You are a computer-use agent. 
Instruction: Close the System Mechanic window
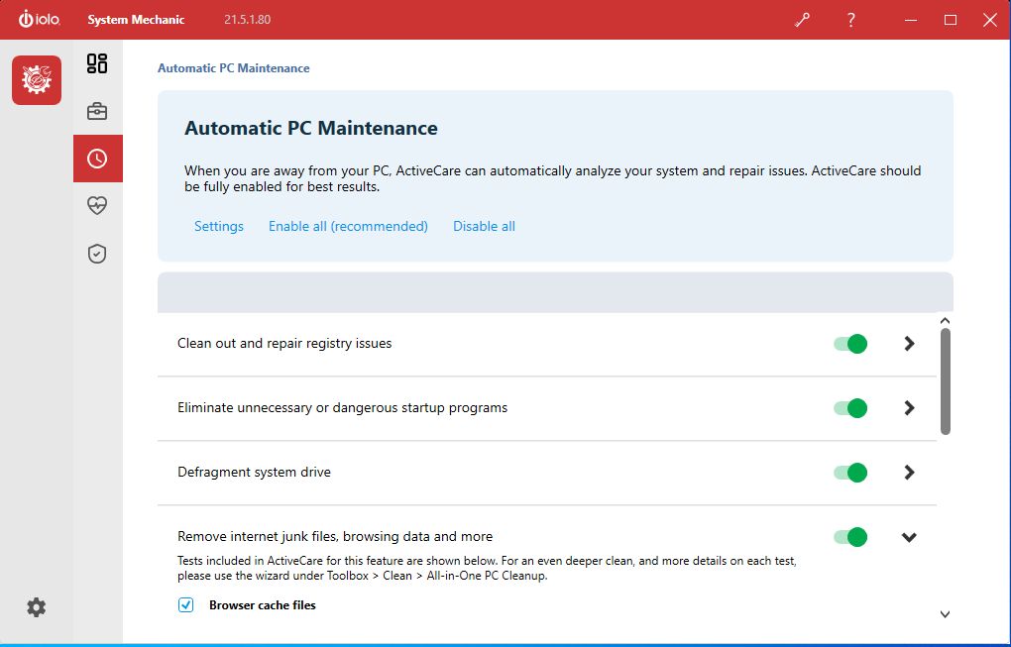pyautogui.click(x=990, y=20)
